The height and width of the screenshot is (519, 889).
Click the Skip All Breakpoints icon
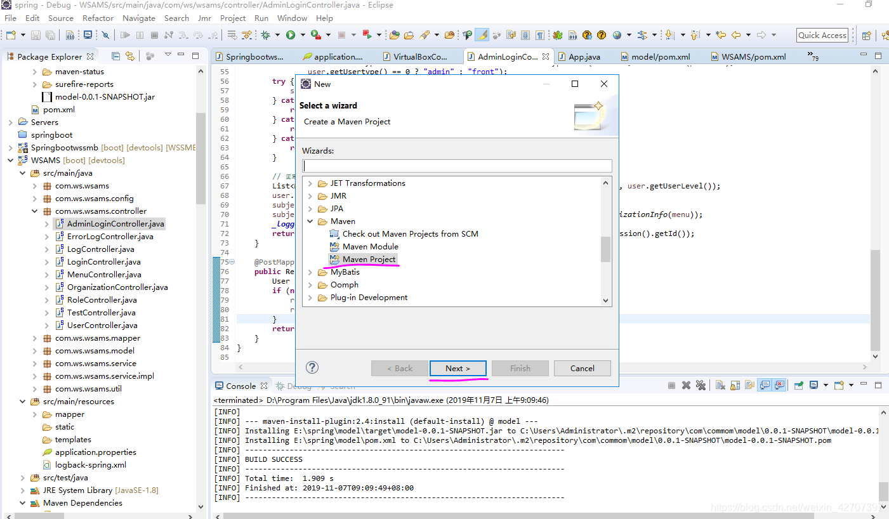click(105, 35)
